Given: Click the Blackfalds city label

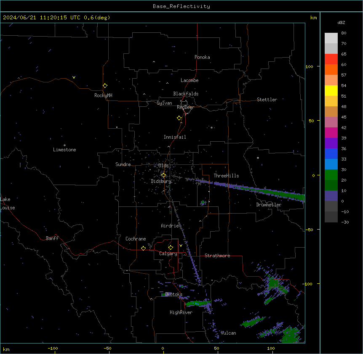Looking at the screenshot, I should [x=186, y=94].
